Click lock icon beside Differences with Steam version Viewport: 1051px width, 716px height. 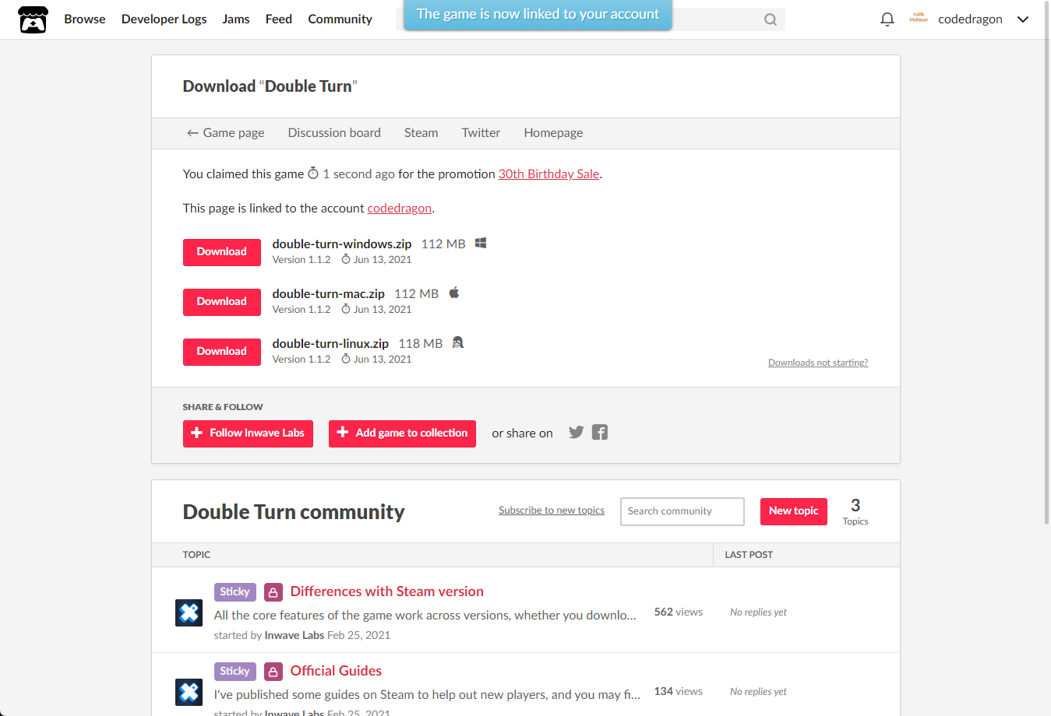click(x=273, y=592)
